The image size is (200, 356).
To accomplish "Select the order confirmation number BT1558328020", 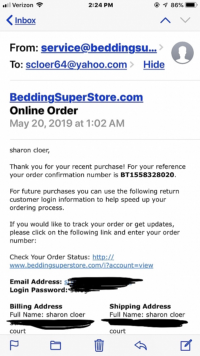I will pyautogui.click(x=148, y=175).
